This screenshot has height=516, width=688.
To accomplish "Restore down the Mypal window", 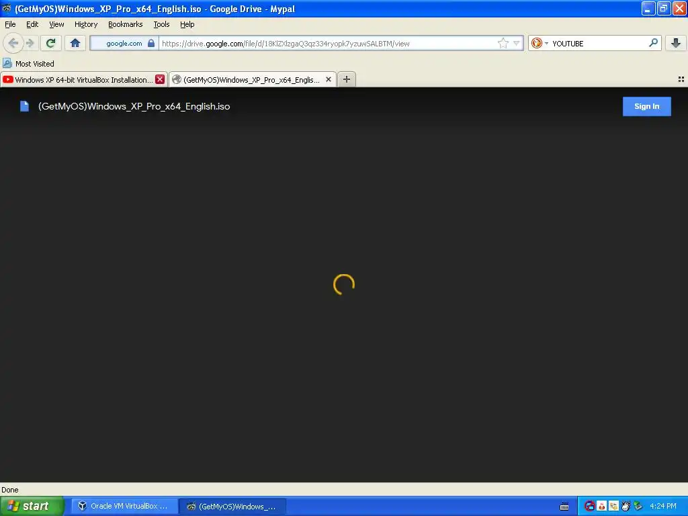I will (x=664, y=8).
